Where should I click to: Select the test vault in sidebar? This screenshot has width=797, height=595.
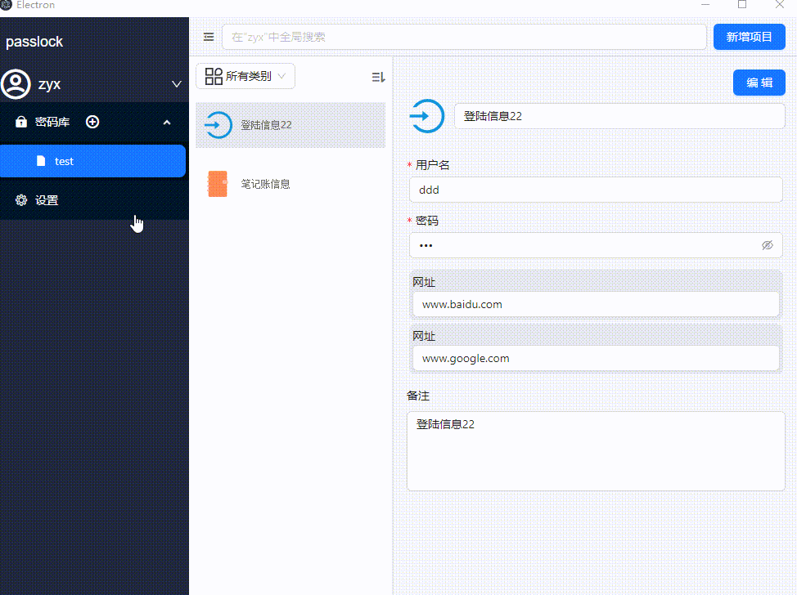(93, 161)
